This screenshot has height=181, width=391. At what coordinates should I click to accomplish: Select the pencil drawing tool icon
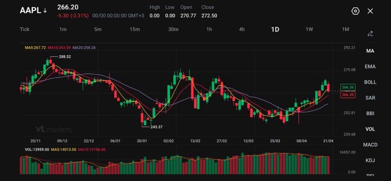click(x=370, y=34)
